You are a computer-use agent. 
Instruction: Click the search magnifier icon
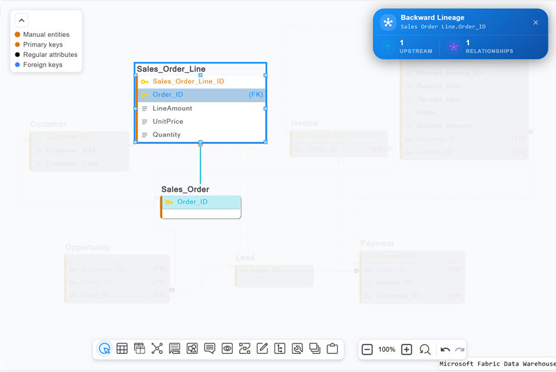tap(425, 350)
